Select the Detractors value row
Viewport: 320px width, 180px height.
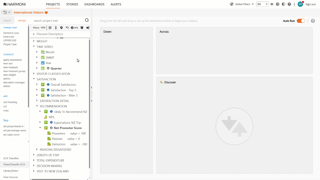coord(67,144)
